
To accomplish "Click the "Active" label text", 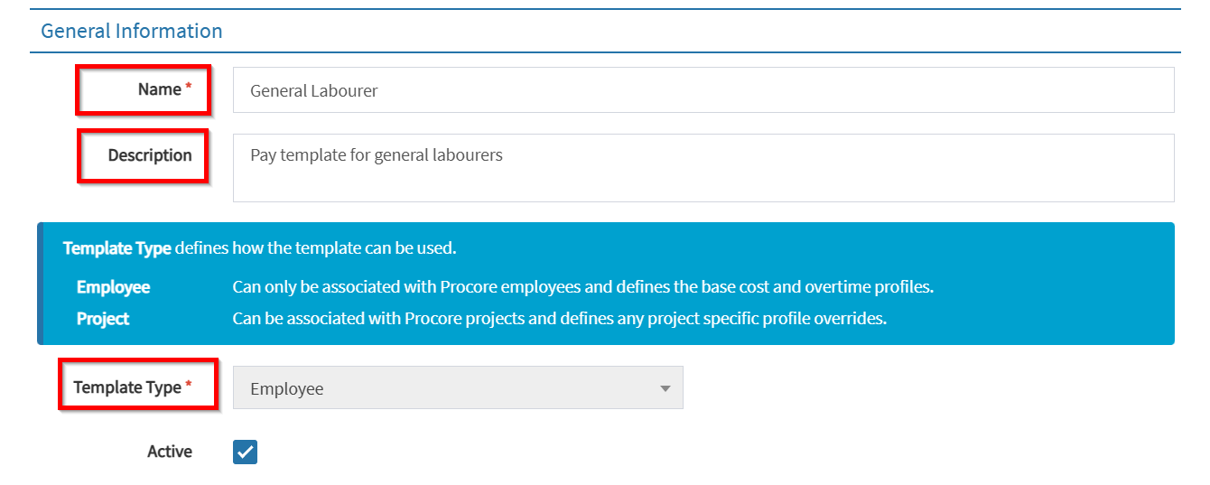I will pyautogui.click(x=170, y=452).
